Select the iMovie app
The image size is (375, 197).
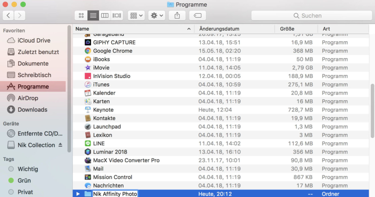point(221,68)
